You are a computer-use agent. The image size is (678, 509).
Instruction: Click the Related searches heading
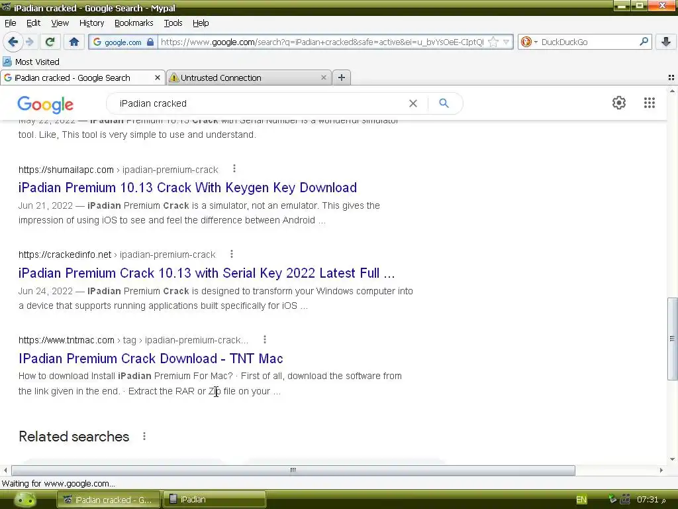point(74,436)
